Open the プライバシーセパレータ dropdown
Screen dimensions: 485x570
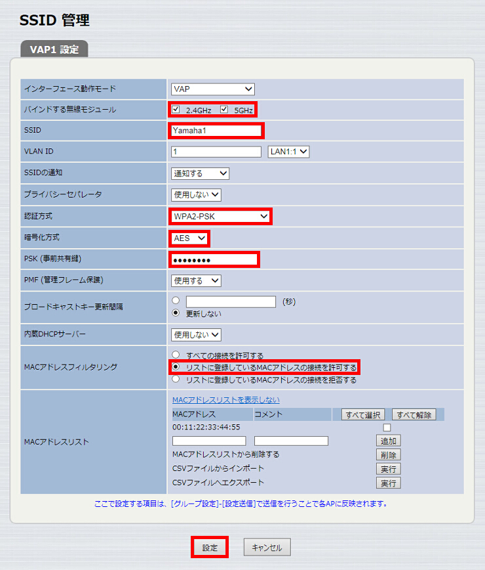click(x=196, y=195)
